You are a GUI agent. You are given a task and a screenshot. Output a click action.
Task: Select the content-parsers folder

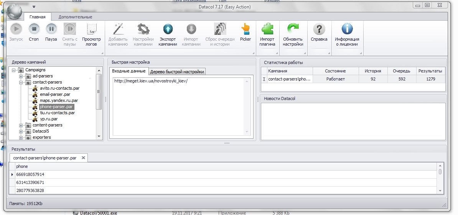click(47, 125)
